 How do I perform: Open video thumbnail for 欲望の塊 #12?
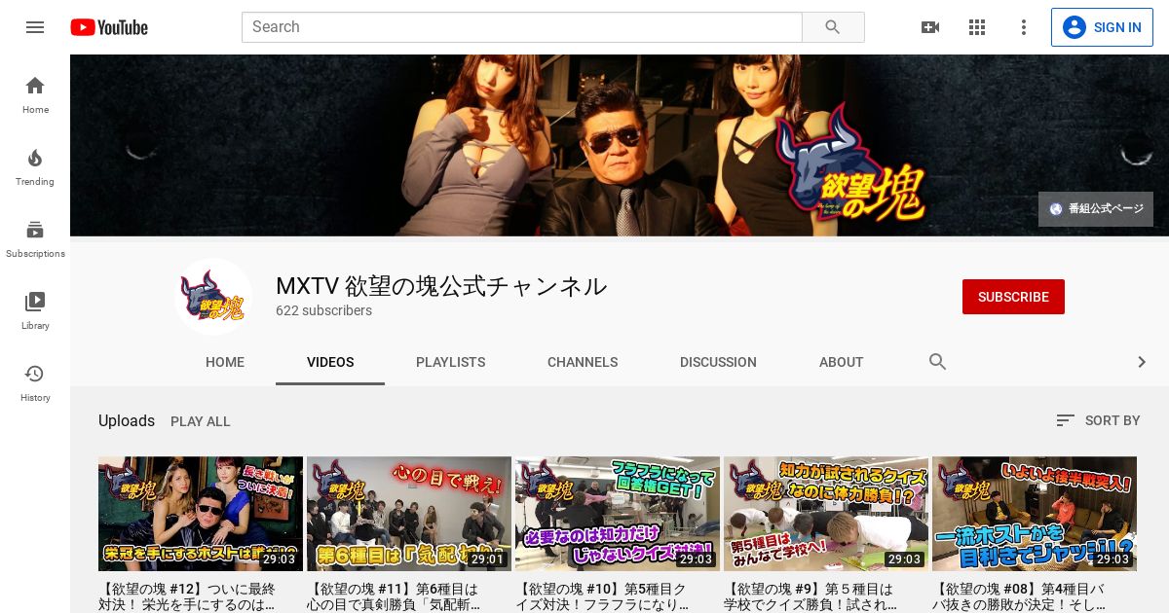[x=201, y=514]
